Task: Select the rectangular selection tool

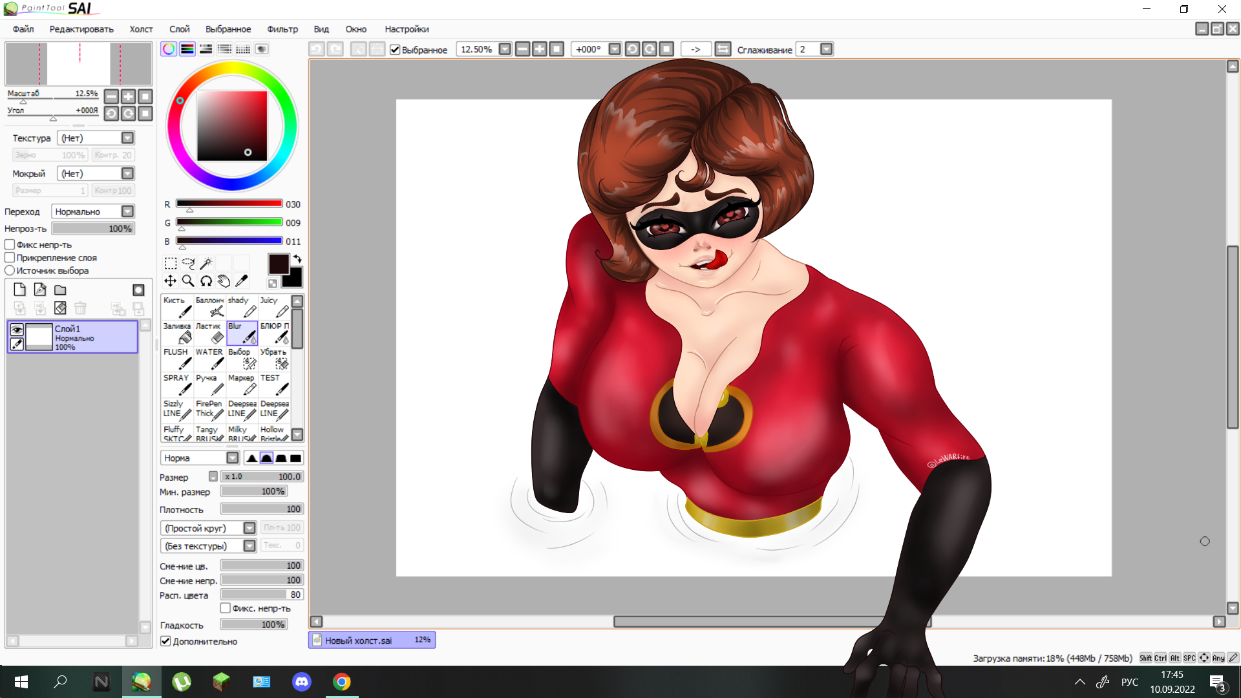Action: point(171,263)
